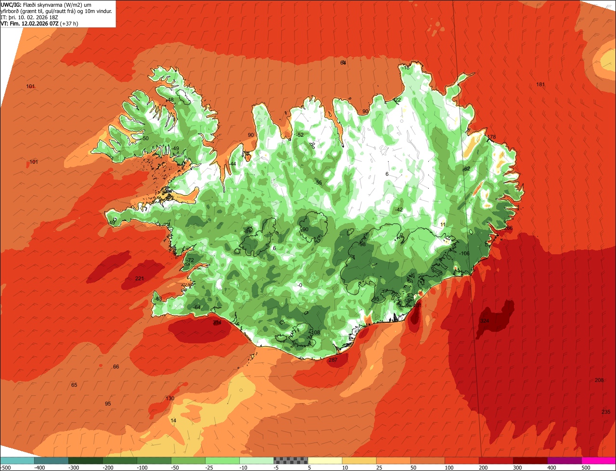Click the value 181 in the northeast sea
Viewport: 616px width, 471px height.
540,84
